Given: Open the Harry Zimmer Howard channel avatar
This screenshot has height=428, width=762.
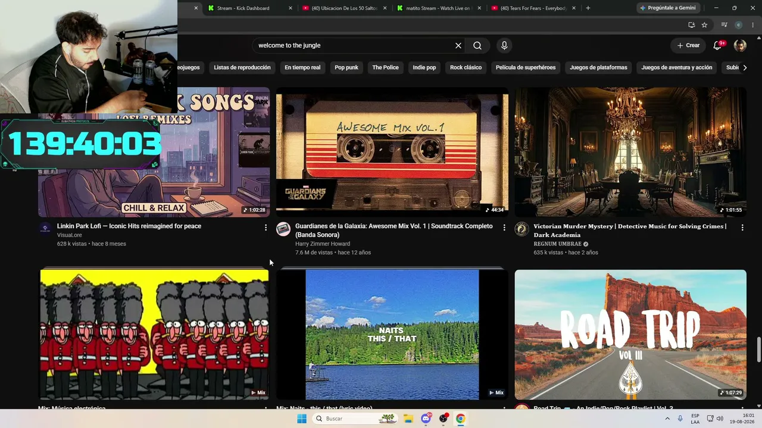Looking at the screenshot, I should click(x=283, y=229).
